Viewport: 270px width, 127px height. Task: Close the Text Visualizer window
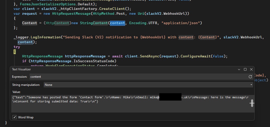click(x=251, y=69)
